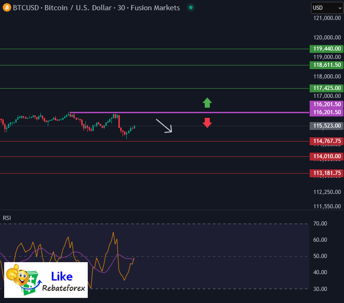Select the purple horizontal resistance line
Image resolution: width=344 pixels, height=303 pixels.
[189, 112]
